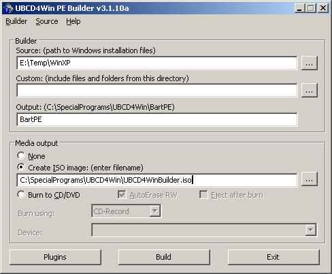Screen dimensions: 332x274
Task: Click the Plugins button
Action: [55, 257]
